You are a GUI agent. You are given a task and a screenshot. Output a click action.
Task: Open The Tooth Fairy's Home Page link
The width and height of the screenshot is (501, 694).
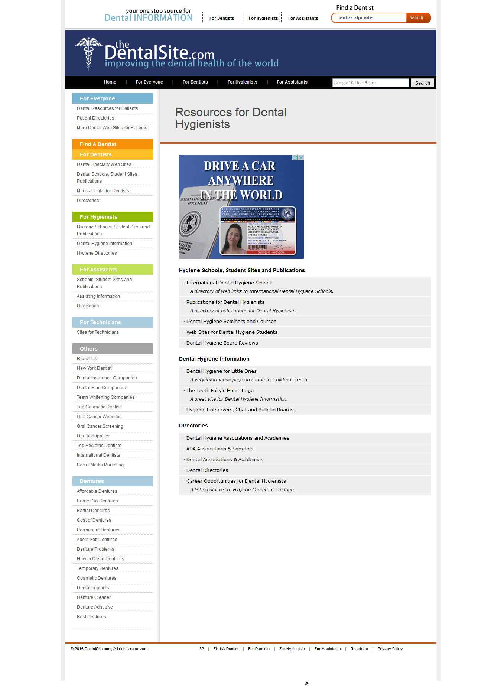(x=220, y=391)
